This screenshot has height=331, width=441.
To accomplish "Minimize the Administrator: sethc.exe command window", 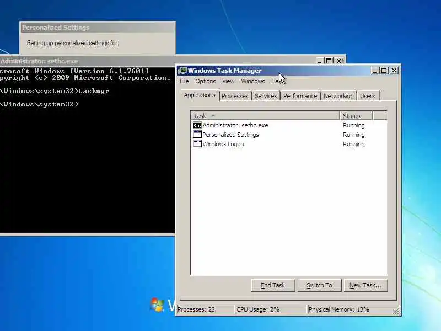I will 320,61.
